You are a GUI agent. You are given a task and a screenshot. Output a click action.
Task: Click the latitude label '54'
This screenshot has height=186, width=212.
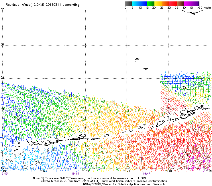2,109
